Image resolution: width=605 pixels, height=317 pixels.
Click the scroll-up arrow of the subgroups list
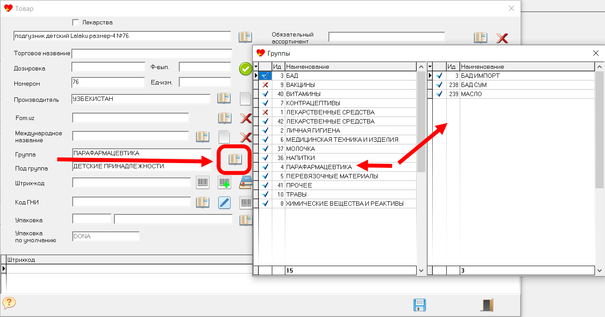[599, 67]
